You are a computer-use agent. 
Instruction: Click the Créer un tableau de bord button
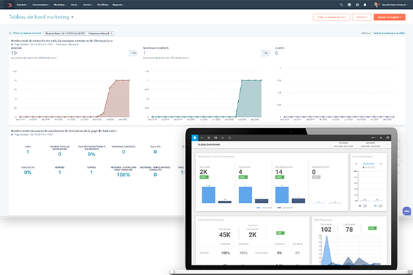click(331, 16)
